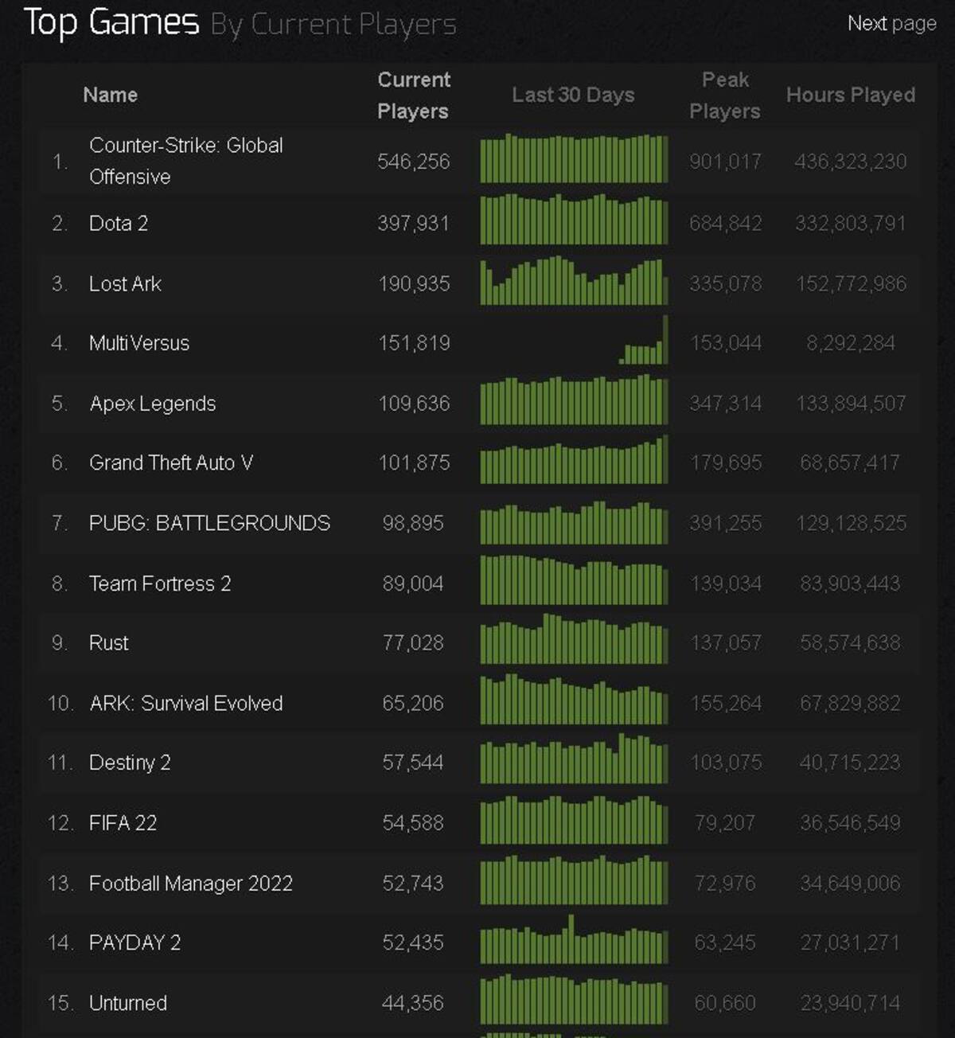Open the Dota 2 game page
Image resolution: width=955 pixels, height=1038 pixels.
[x=119, y=224]
